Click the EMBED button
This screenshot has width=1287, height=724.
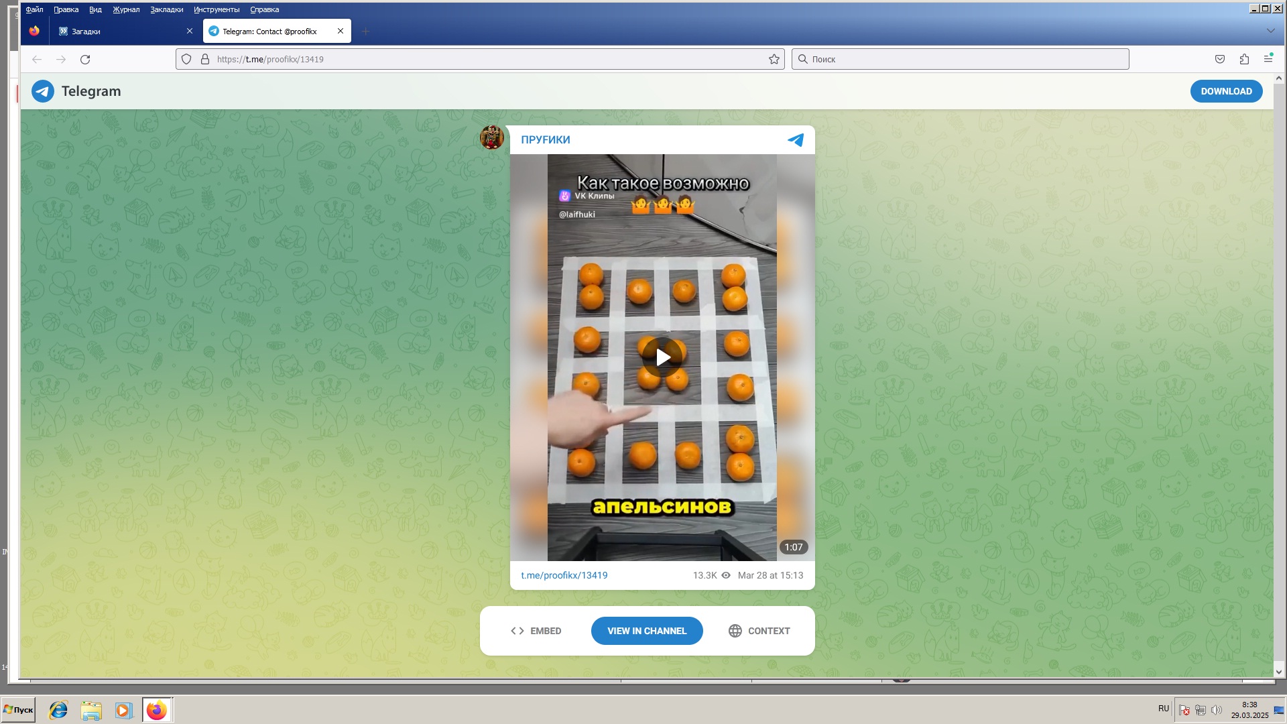tap(536, 631)
